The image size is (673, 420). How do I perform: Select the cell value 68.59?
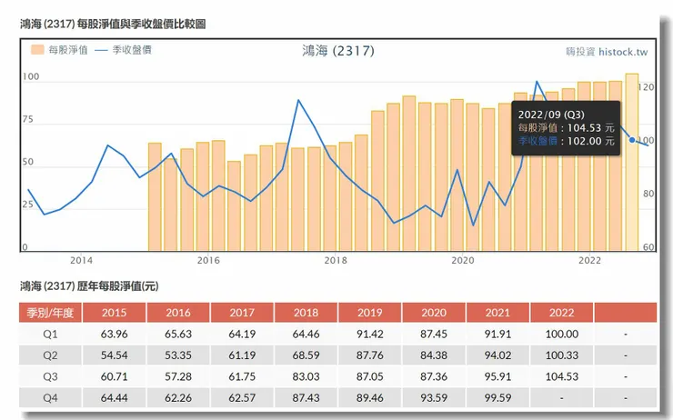[x=306, y=355]
